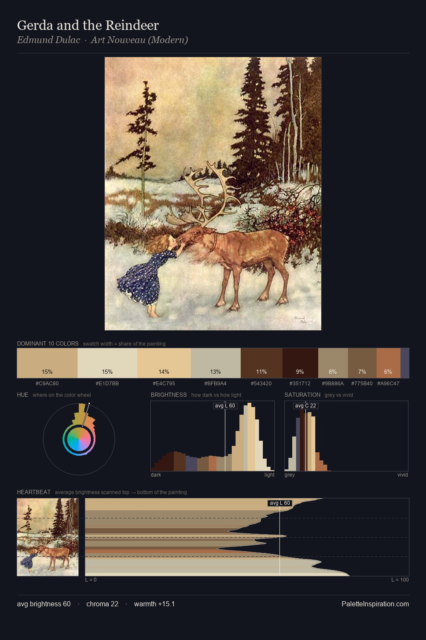Click the hex code '#E4C795'
This screenshot has height=640, width=426.
(x=164, y=383)
